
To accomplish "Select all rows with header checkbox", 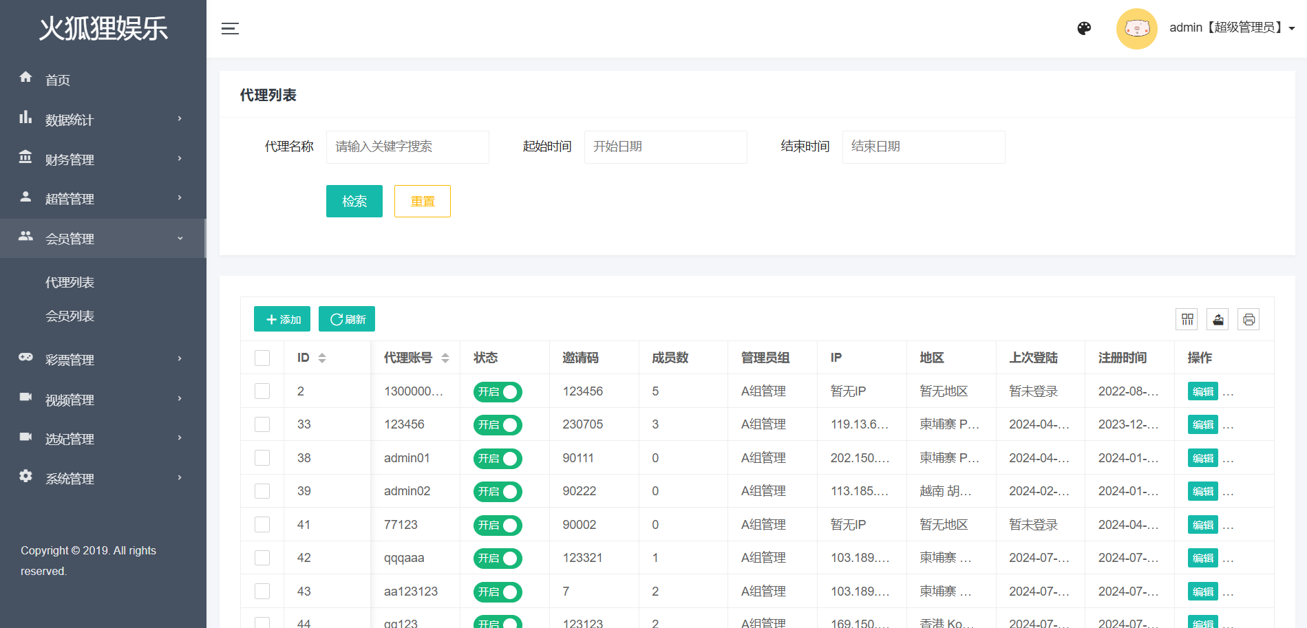I will click(x=262, y=358).
